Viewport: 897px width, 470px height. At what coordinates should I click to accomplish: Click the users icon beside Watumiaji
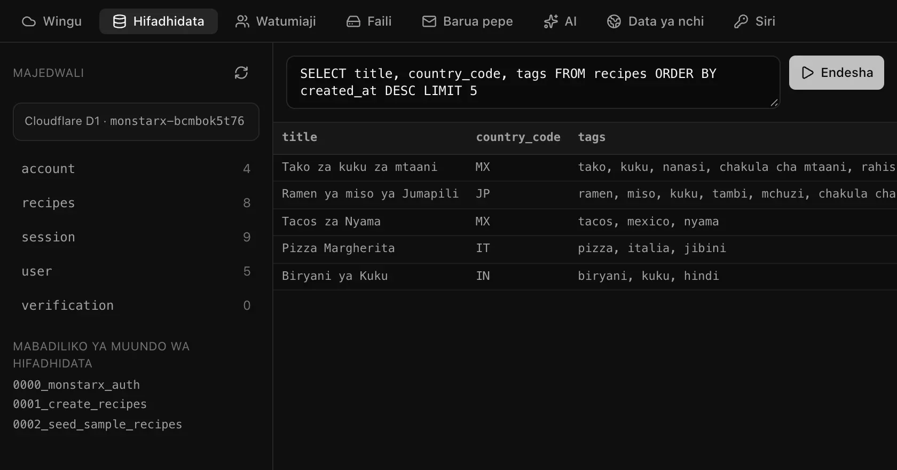point(242,21)
